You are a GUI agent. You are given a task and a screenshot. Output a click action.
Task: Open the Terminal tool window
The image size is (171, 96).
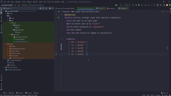tap(29, 93)
